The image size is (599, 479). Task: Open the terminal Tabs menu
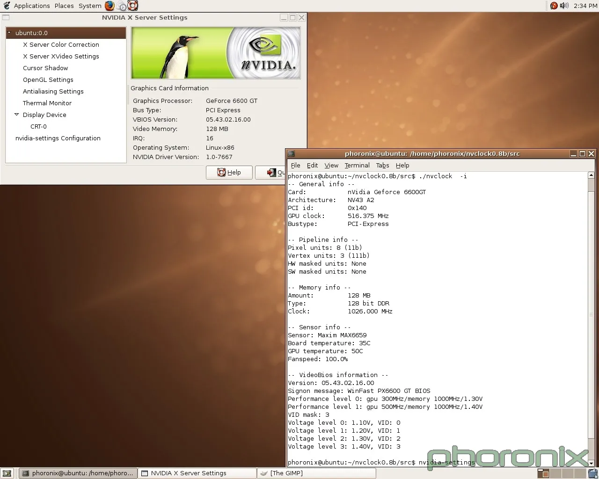coord(382,165)
